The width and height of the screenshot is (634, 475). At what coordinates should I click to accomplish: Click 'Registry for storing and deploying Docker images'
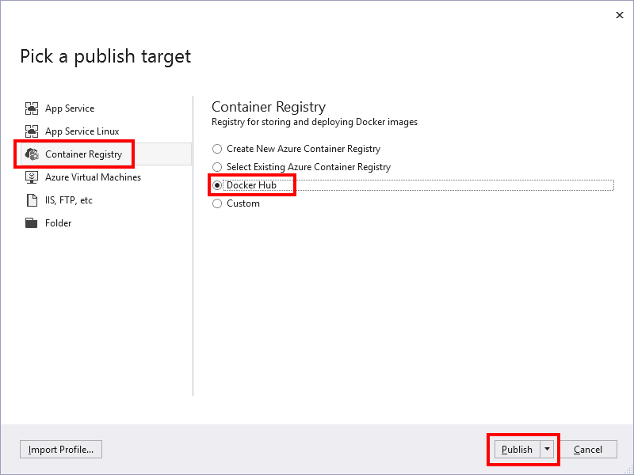point(315,122)
